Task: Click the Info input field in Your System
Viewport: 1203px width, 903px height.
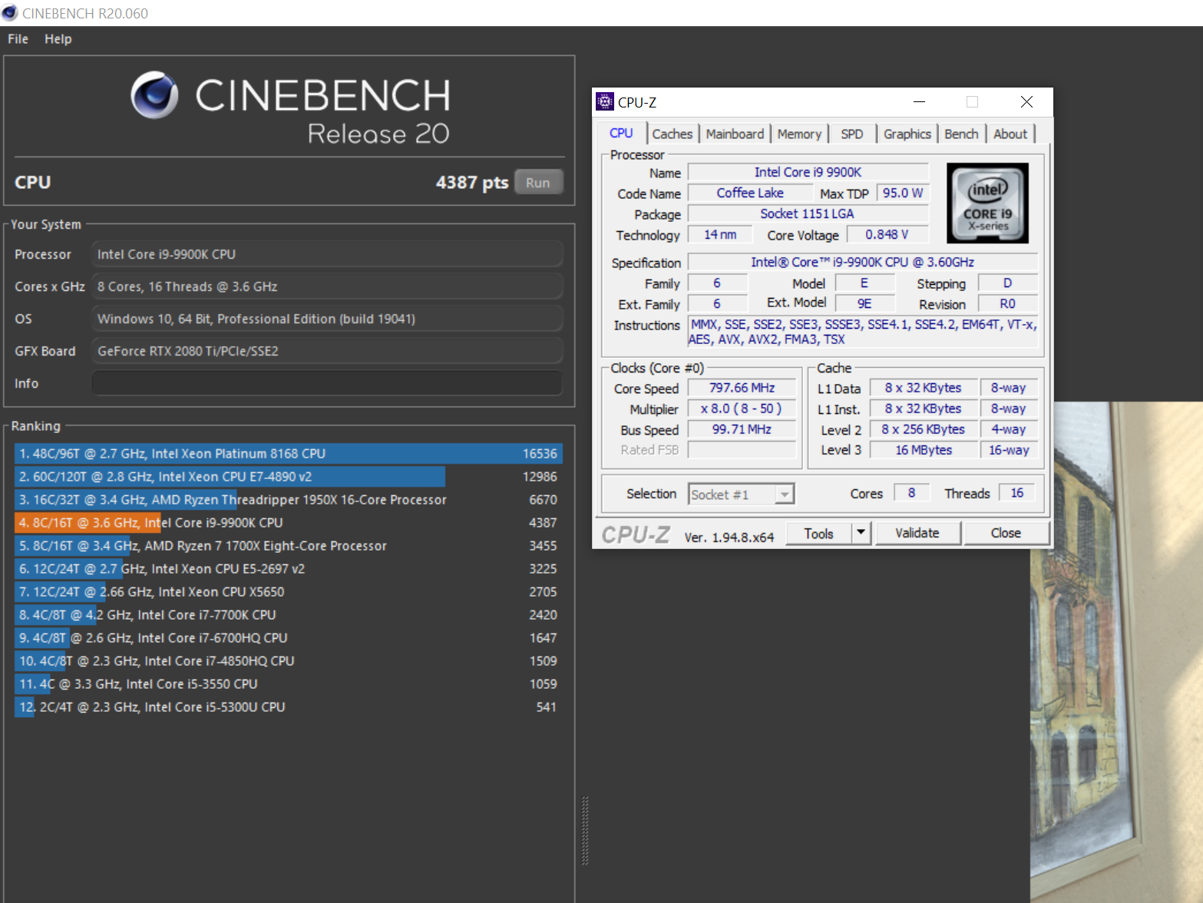Action: pyautogui.click(x=327, y=383)
